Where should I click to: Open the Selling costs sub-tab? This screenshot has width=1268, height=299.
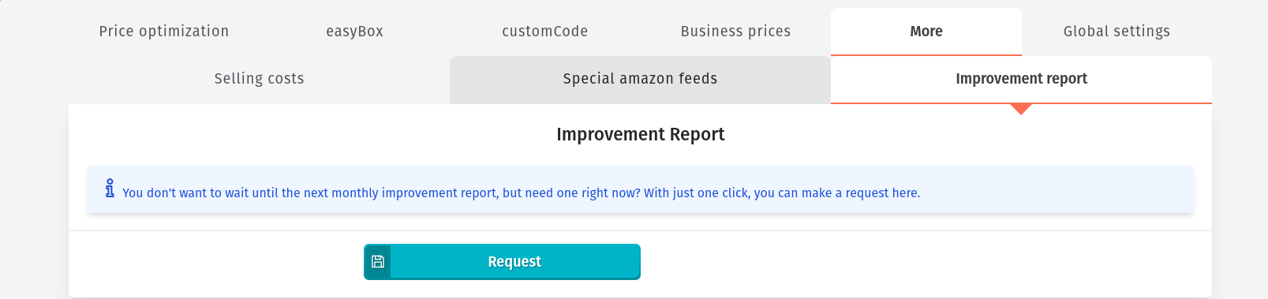coord(259,79)
